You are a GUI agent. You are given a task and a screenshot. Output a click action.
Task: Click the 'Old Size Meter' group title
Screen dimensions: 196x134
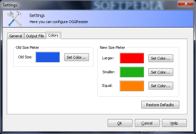(x=28, y=47)
